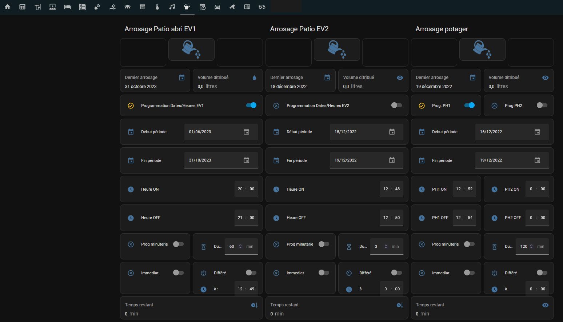Adjust EV1 duration stepper showing 60 min
This screenshot has height=322, width=563.
coord(240,246)
